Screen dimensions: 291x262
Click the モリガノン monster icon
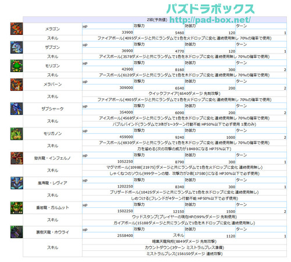click(16, 134)
